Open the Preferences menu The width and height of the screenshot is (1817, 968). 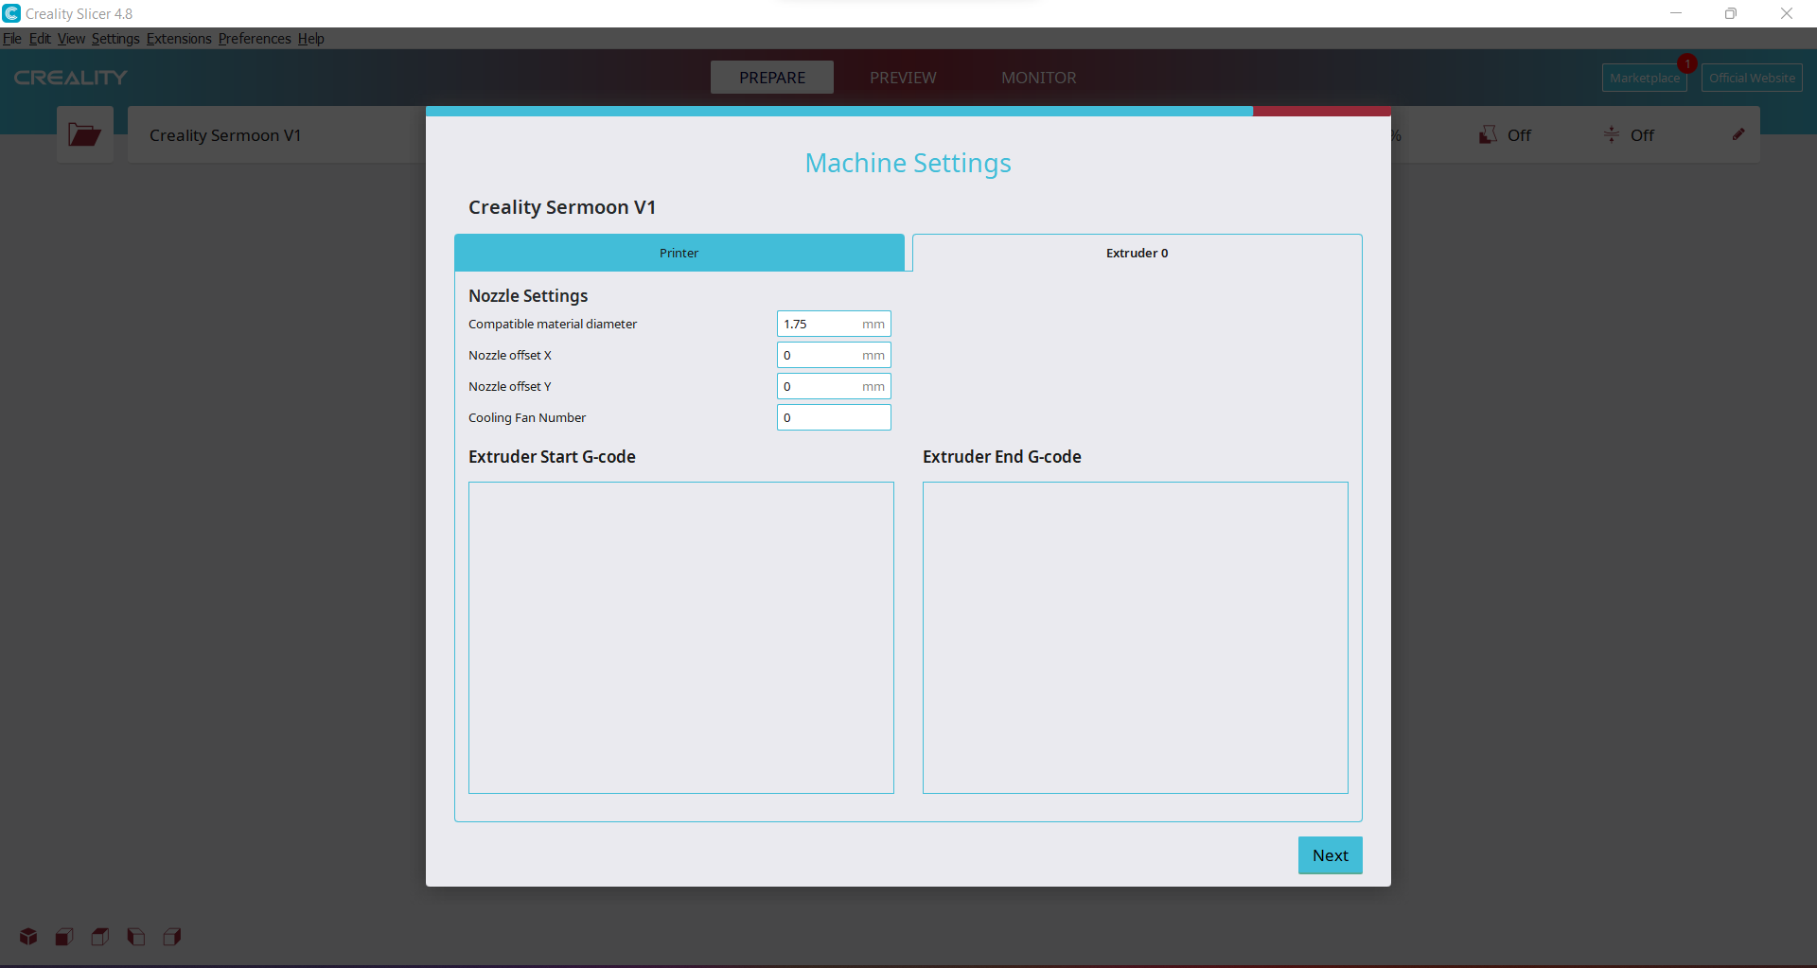point(255,39)
